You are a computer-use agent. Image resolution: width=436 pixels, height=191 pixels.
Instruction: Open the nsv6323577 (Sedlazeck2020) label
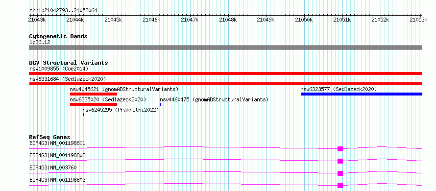(339, 89)
